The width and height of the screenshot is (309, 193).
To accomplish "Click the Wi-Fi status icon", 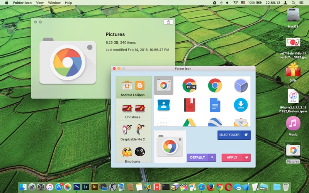I will [x=235, y=3].
